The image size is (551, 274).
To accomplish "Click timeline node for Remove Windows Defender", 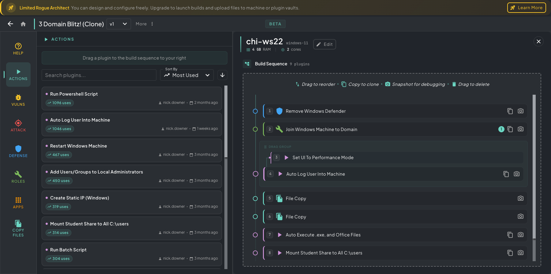I will tap(255, 111).
